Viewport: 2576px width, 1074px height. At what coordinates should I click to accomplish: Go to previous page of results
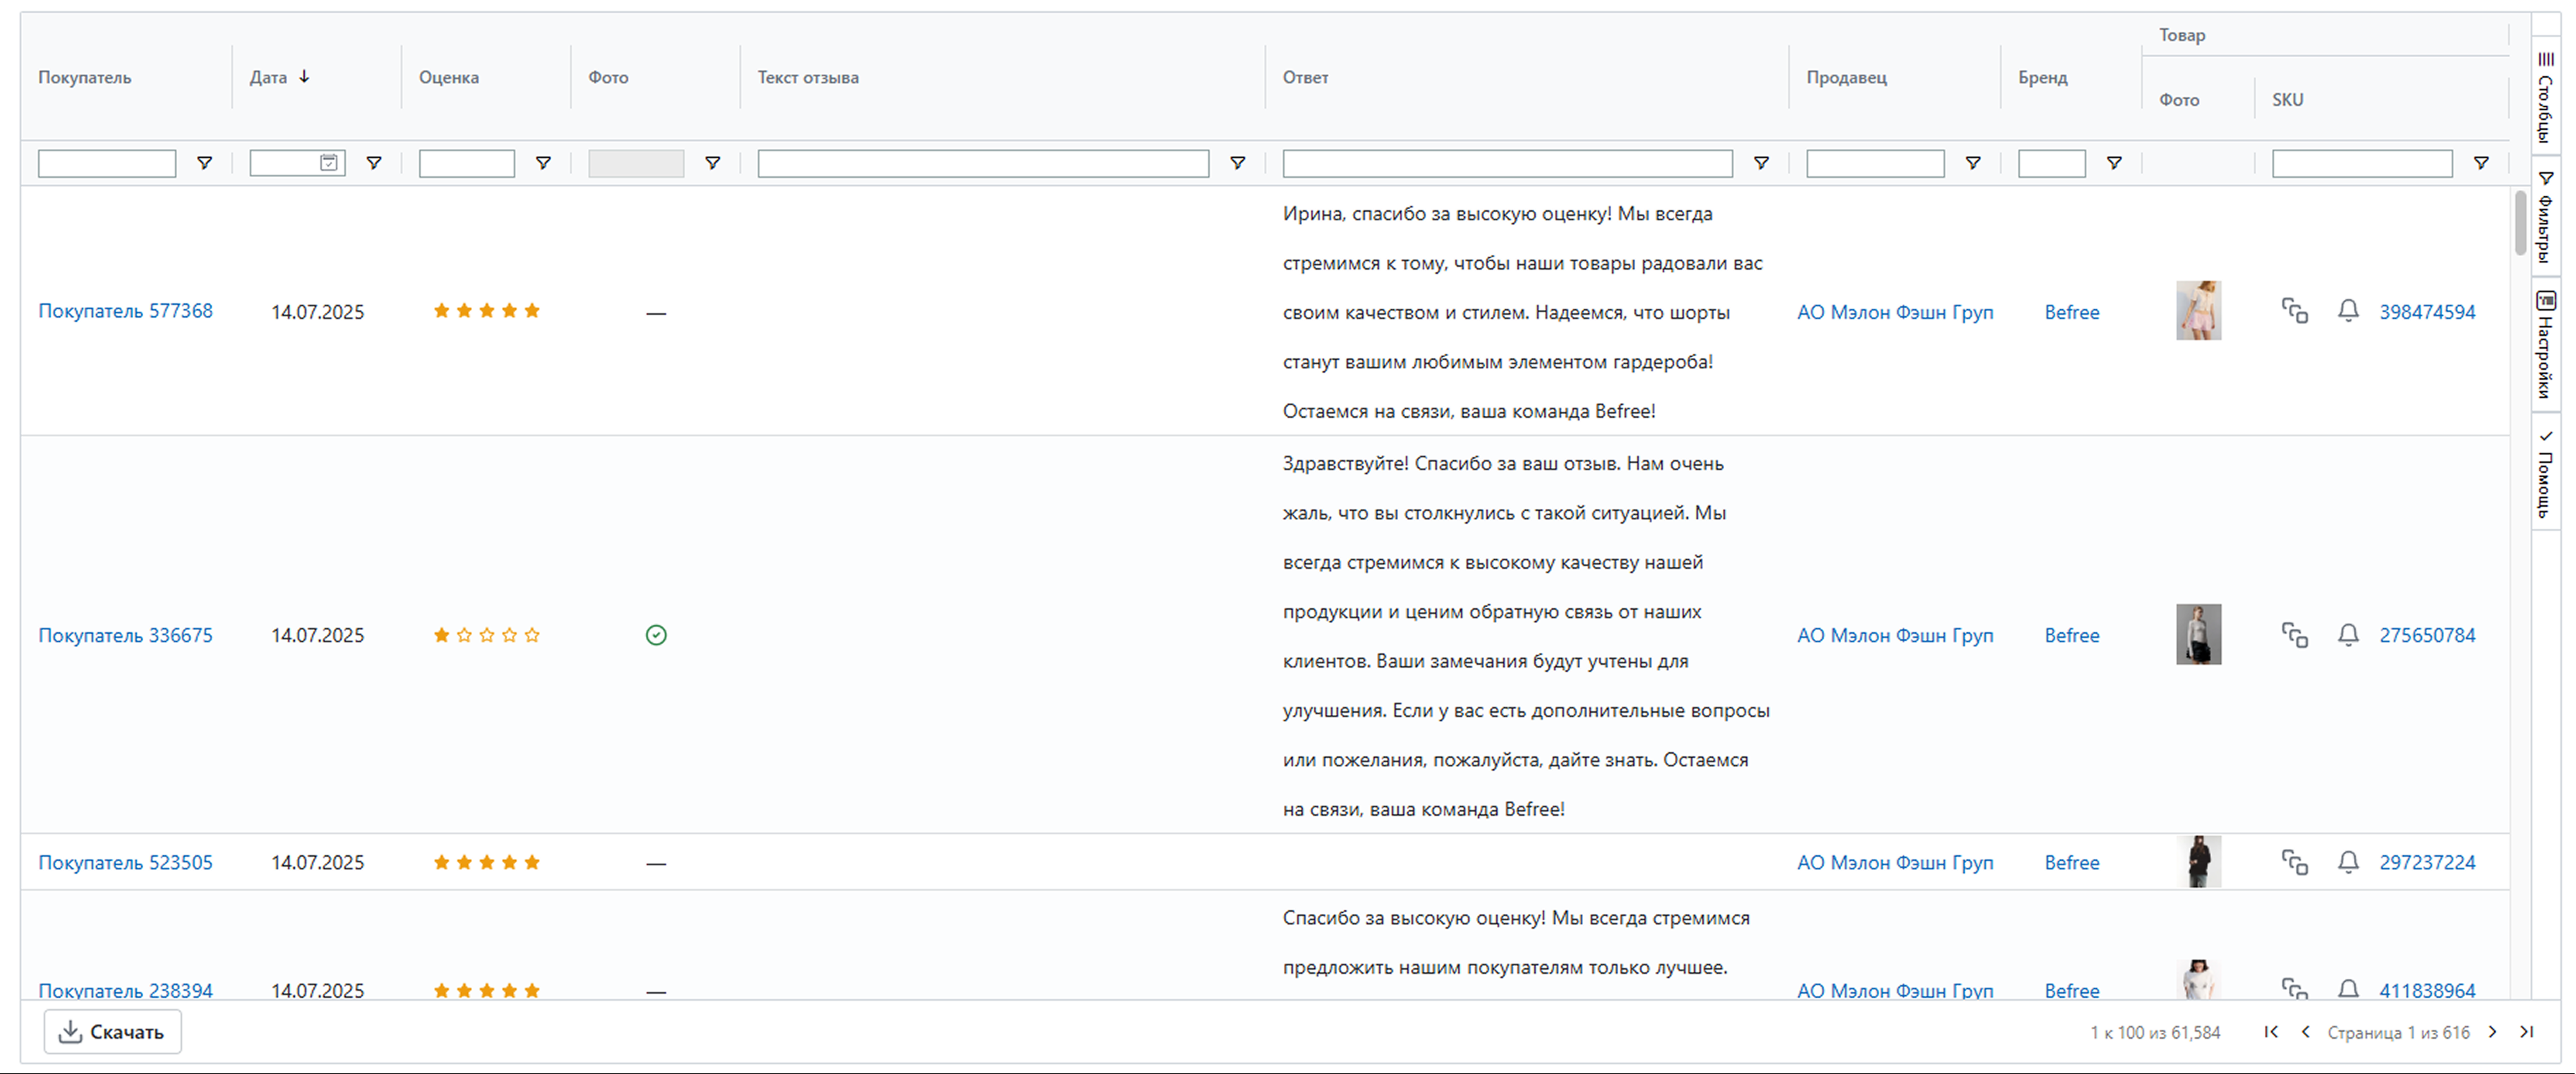point(2305,1032)
